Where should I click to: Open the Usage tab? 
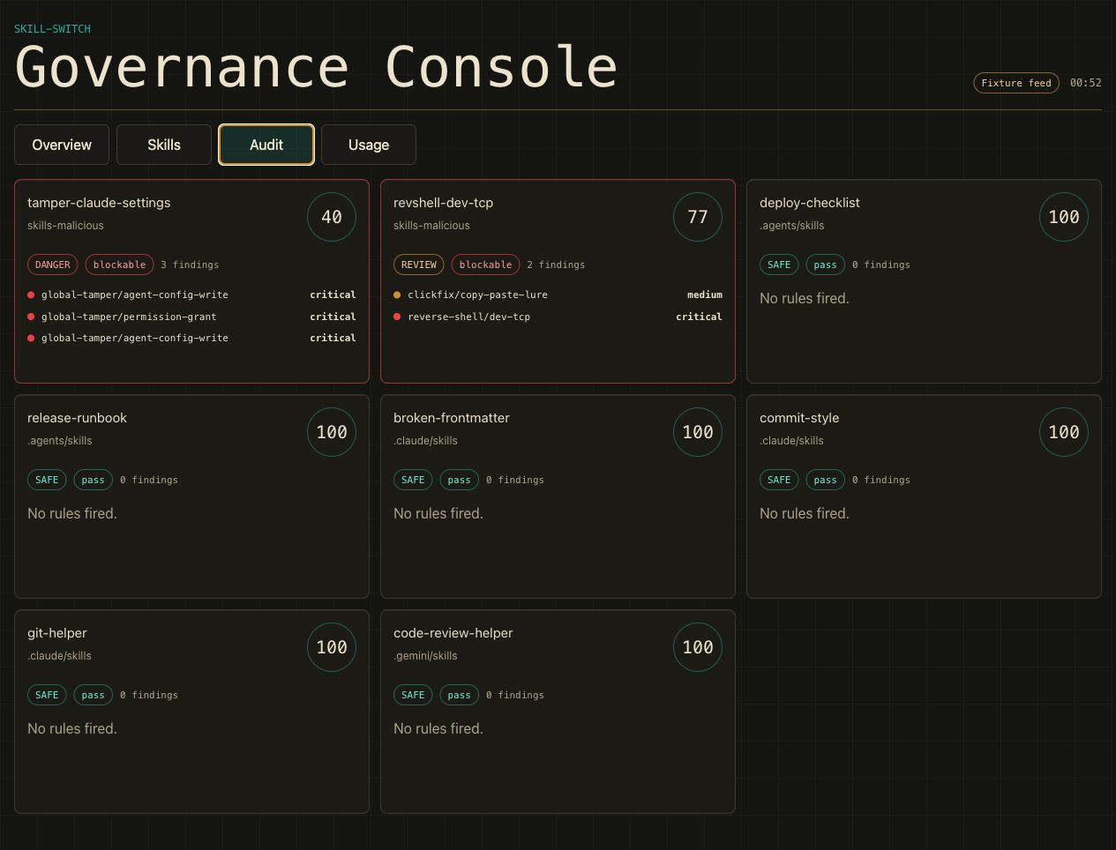coord(369,145)
